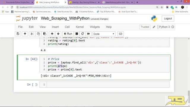Open the cell type Code dropdown

[x=104, y=34]
